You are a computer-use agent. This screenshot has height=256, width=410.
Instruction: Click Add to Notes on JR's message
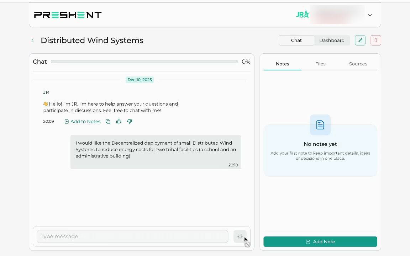[x=82, y=122]
